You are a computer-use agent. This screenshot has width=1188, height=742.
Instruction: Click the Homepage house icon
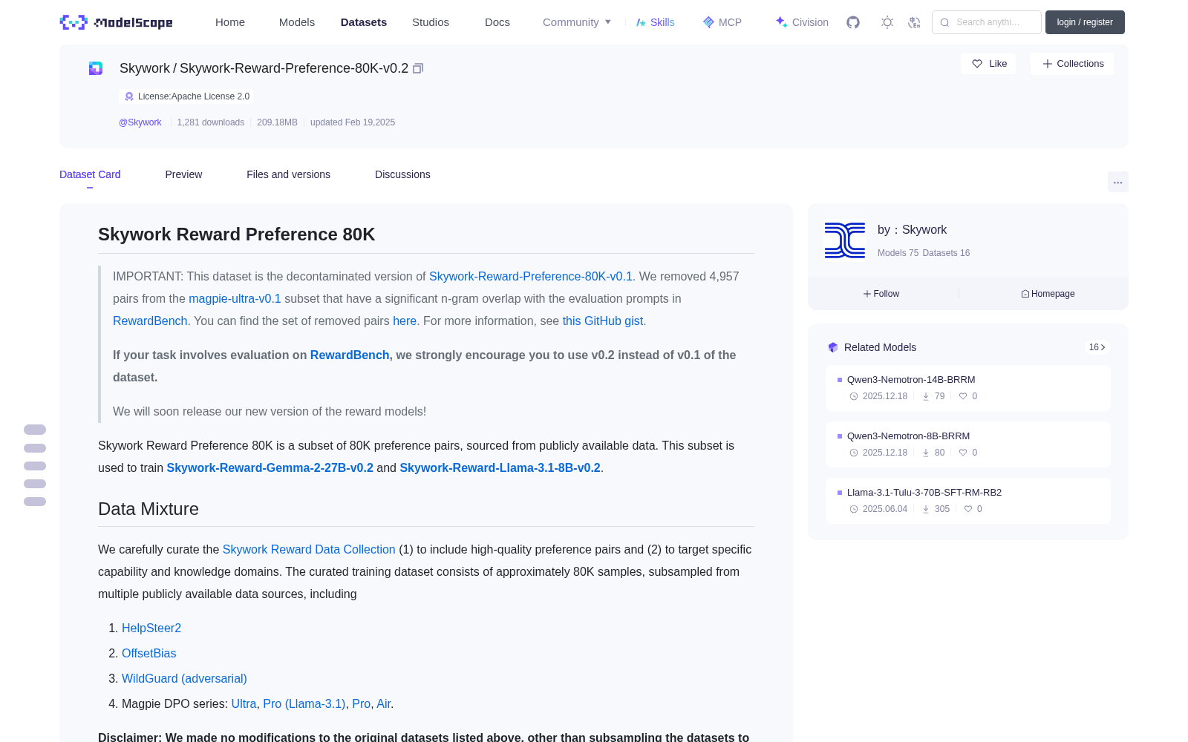click(x=1025, y=294)
